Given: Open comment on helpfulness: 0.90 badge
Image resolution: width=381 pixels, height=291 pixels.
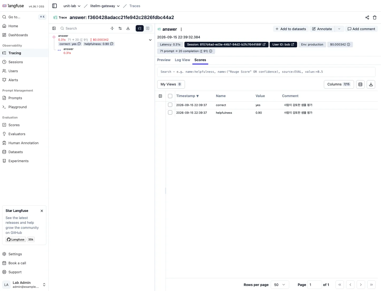Looking at the screenshot, I should [x=112, y=44].
